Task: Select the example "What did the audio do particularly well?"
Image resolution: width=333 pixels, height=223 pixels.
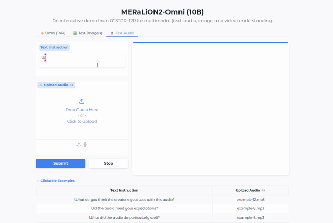Action: click(x=124, y=218)
